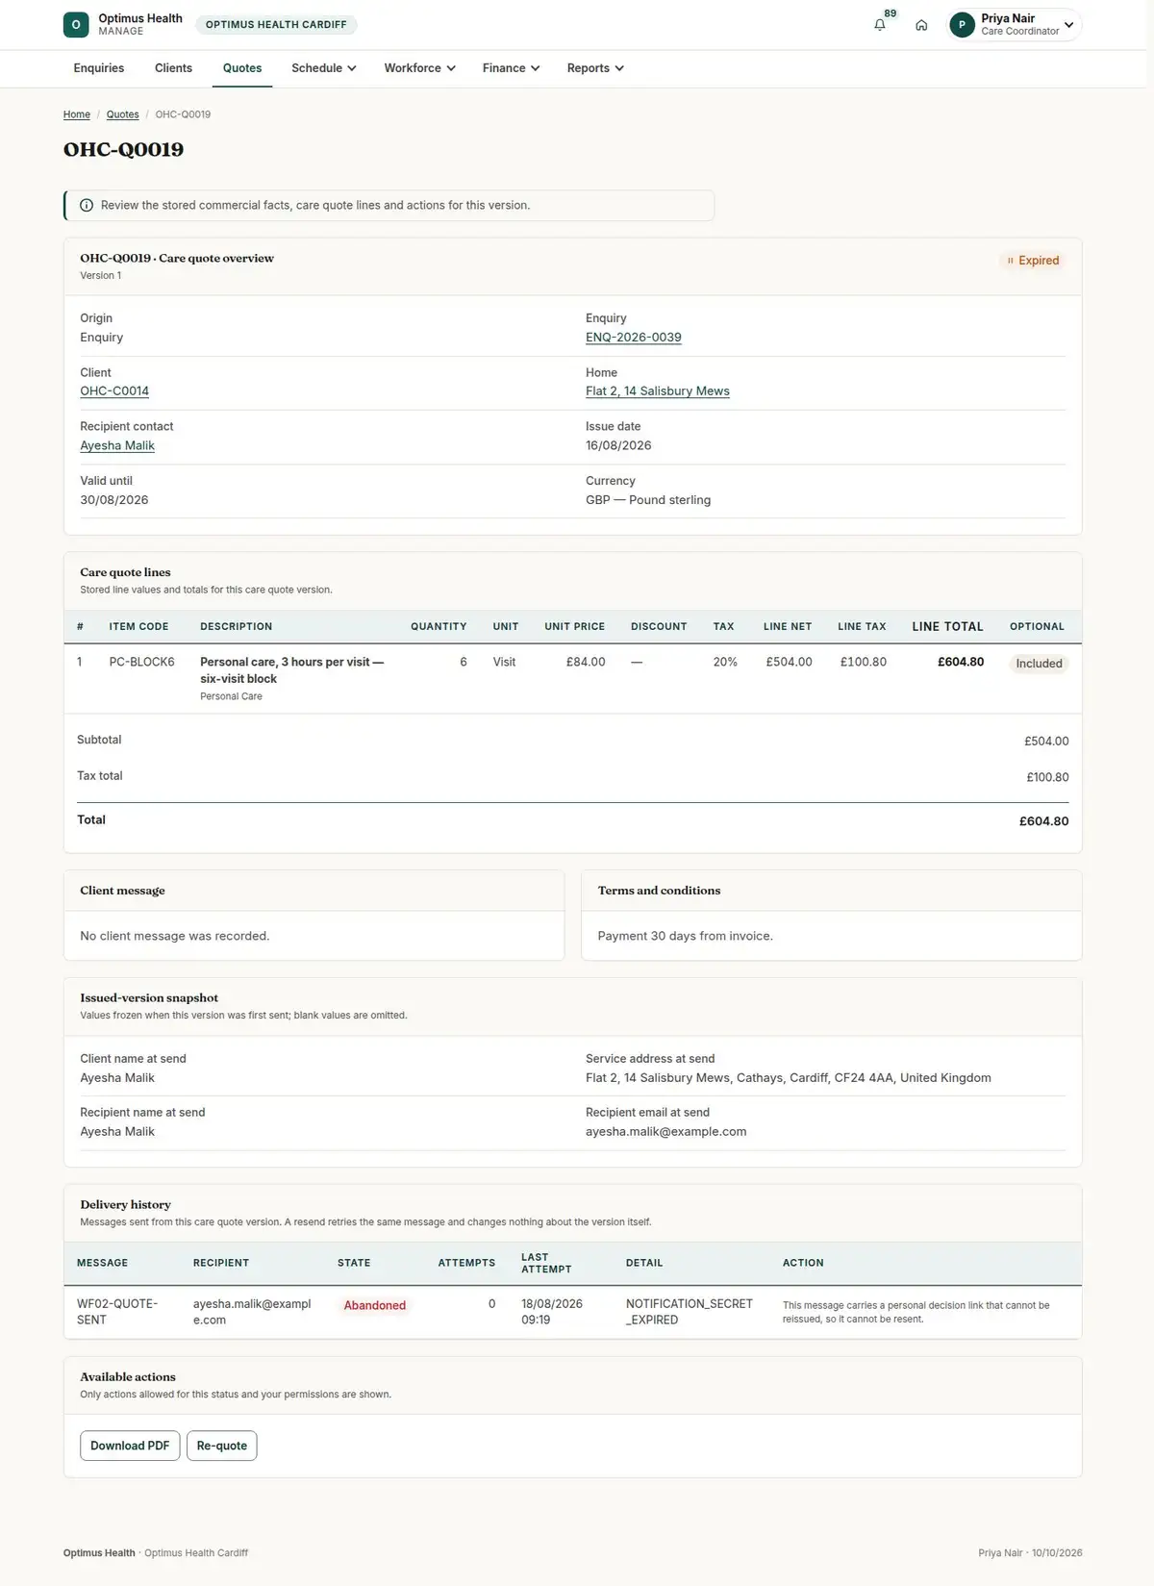Expand the Reports dropdown menu

596,68
